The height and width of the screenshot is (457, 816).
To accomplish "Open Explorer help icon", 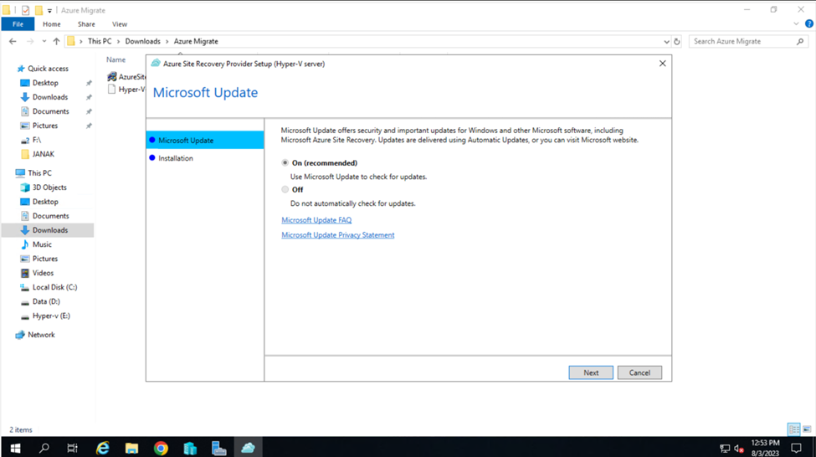I will pos(809,23).
